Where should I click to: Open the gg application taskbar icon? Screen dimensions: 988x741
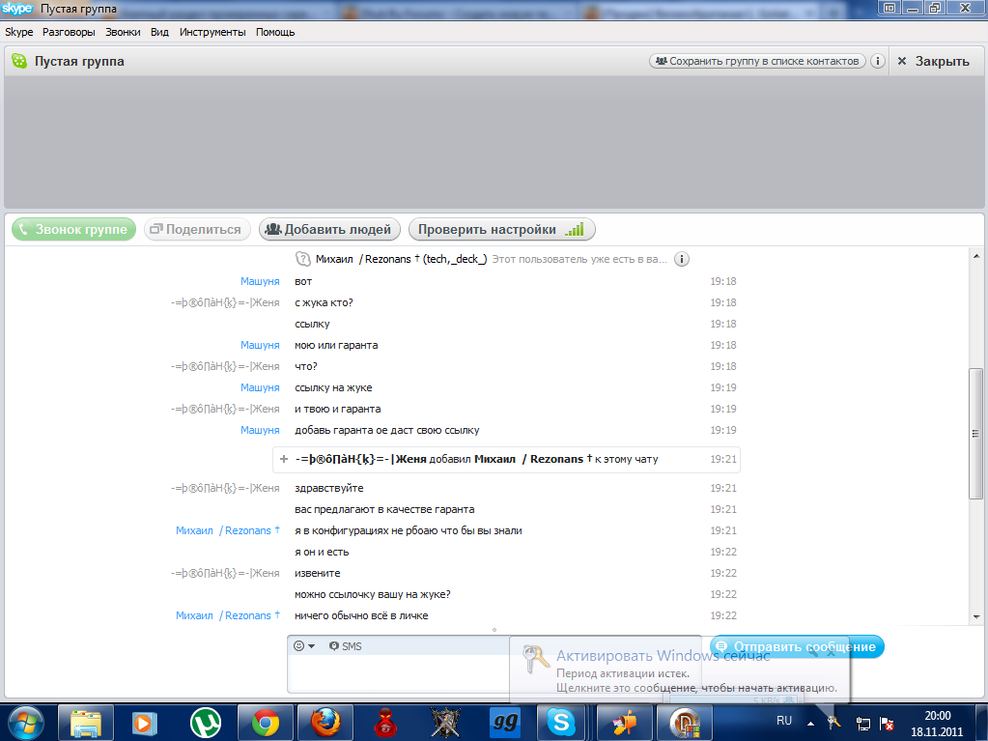pyautogui.click(x=505, y=723)
